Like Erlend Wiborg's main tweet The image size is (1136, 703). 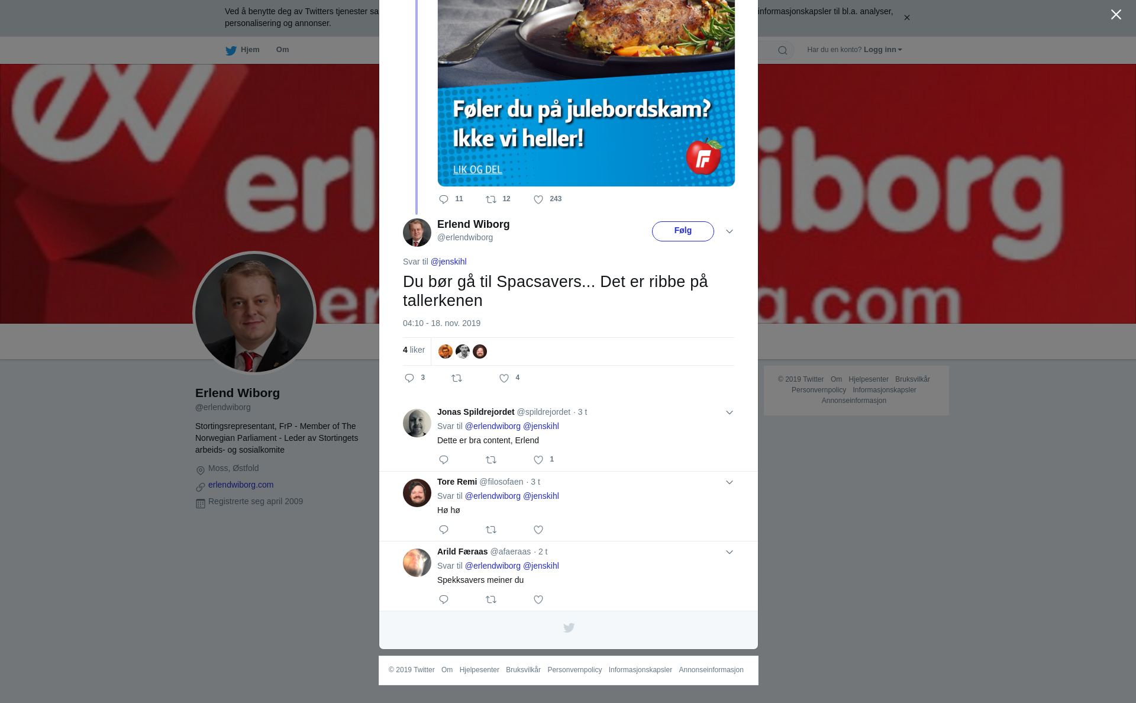(x=504, y=378)
